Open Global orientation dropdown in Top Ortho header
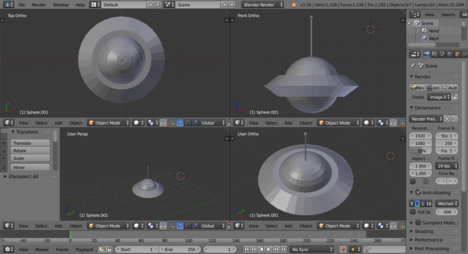The image size is (468, 254). [x=212, y=123]
